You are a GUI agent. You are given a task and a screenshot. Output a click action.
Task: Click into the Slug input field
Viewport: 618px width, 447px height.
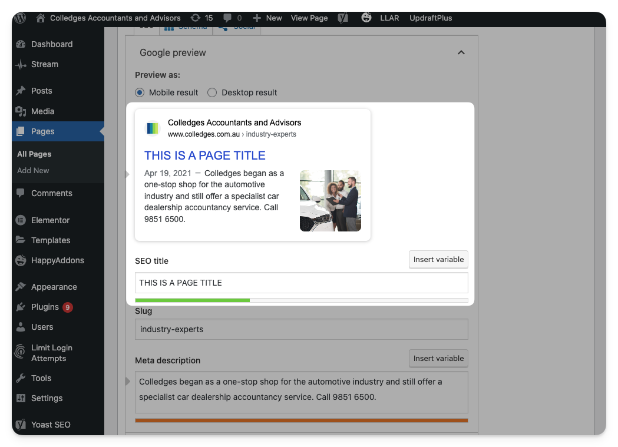(301, 329)
